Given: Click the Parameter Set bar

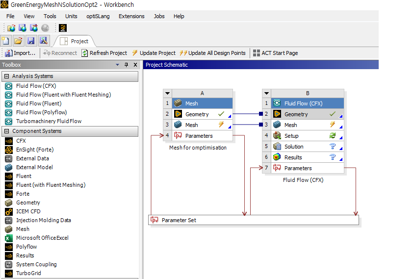Looking at the screenshot, I should [254, 220].
